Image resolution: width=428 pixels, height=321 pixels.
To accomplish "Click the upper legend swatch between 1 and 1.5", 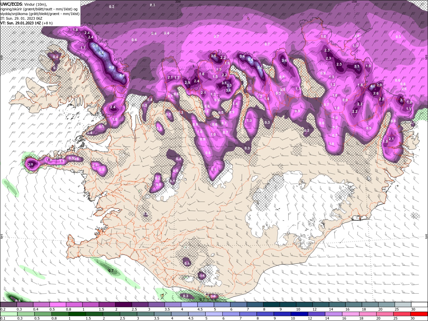I will click(90, 305).
